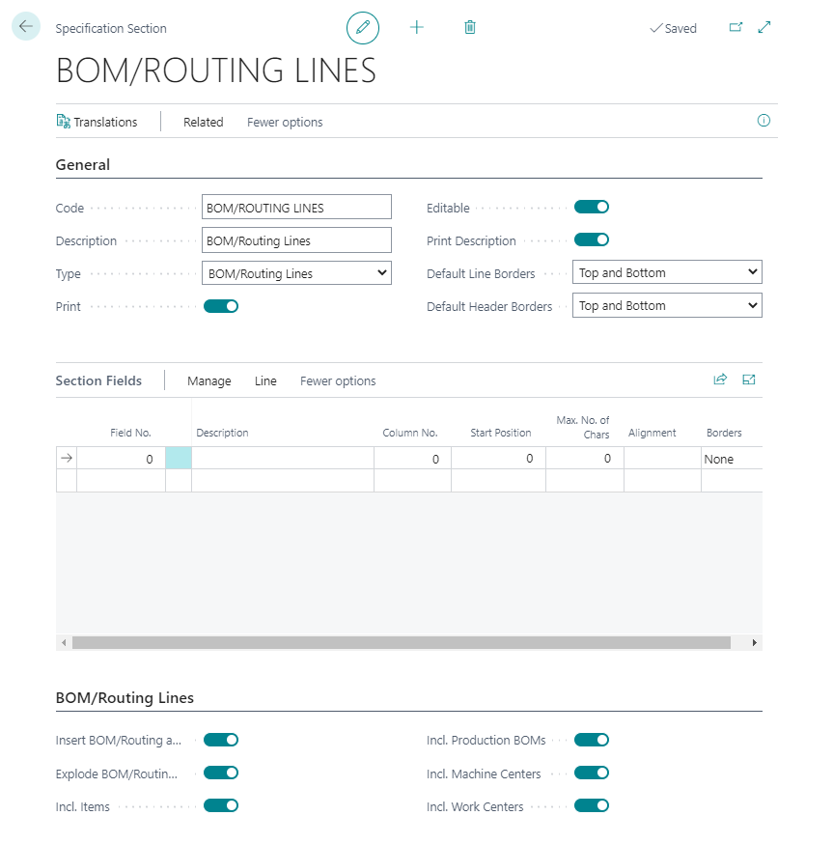Image resolution: width=833 pixels, height=844 pixels.
Task: Click scrollbar left arrow
Action: pos(64,643)
